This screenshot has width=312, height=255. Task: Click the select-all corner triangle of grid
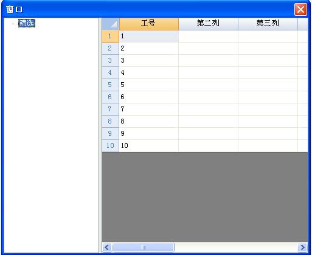111,24
